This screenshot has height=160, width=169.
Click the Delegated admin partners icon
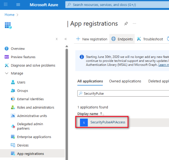click(13, 126)
